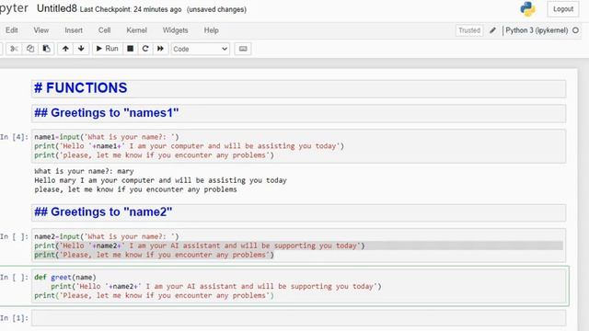Open the Help menu
The width and height of the screenshot is (589, 331).
click(211, 30)
